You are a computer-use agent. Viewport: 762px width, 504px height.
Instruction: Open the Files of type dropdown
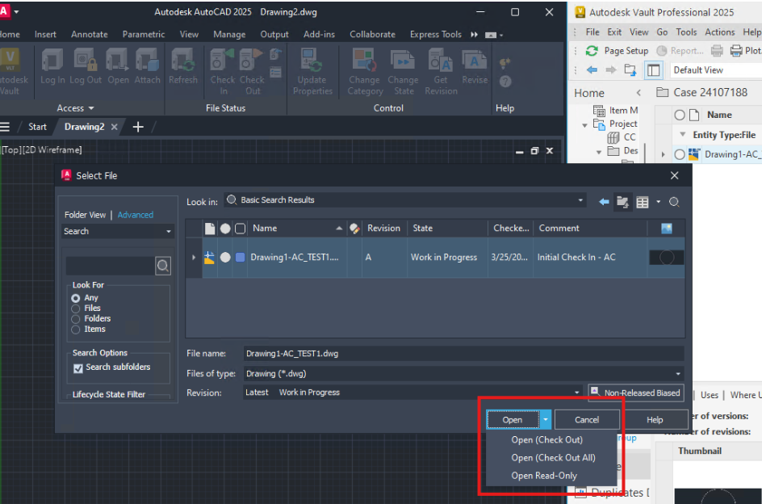[x=677, y=373]
